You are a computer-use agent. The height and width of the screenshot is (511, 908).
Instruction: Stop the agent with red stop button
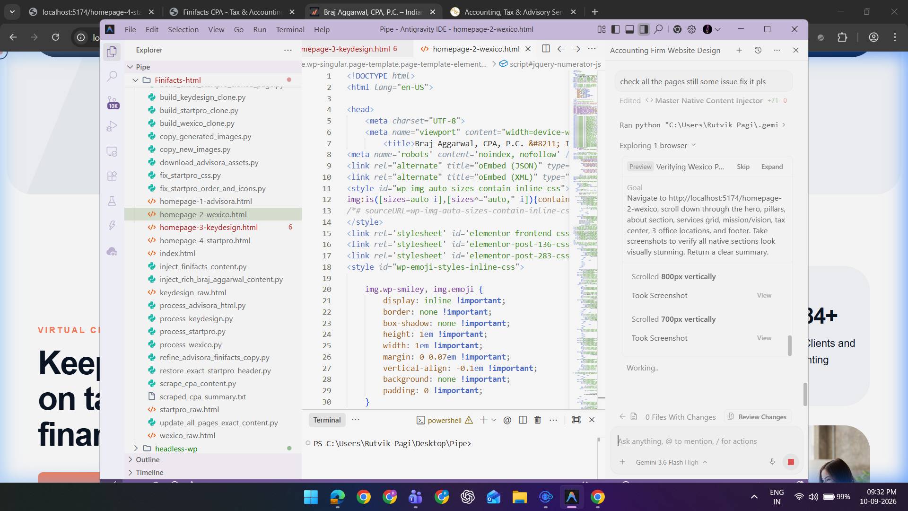[x=791, y=462]
